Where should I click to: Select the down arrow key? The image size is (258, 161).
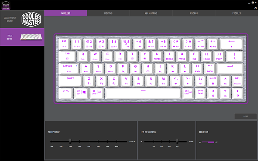[225, 93]
